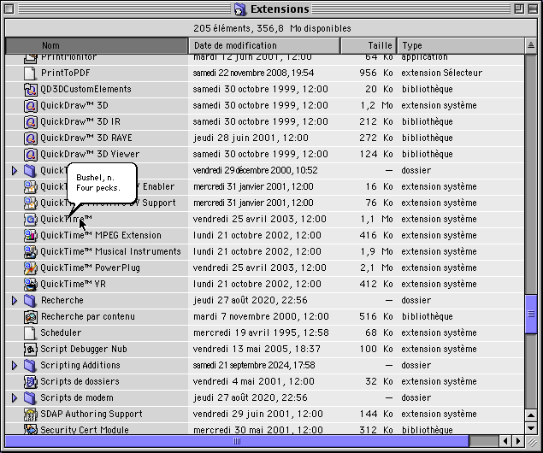The image size is (543, 453).
Task: Click the date samedi 22 novembre 2008, 19:54
Action: [x=253, y=73]
